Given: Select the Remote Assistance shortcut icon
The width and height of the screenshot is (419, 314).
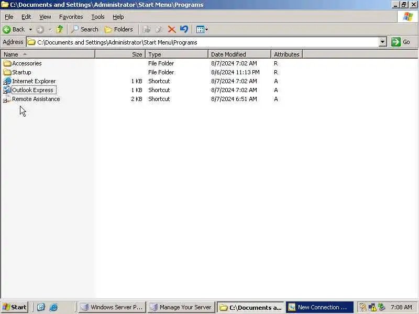Looking at the screenshot, I should tap(7, 99).
